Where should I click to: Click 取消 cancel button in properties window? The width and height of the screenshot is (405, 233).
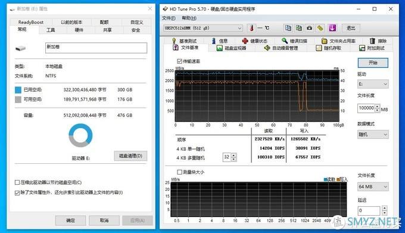tap(104, 220)
